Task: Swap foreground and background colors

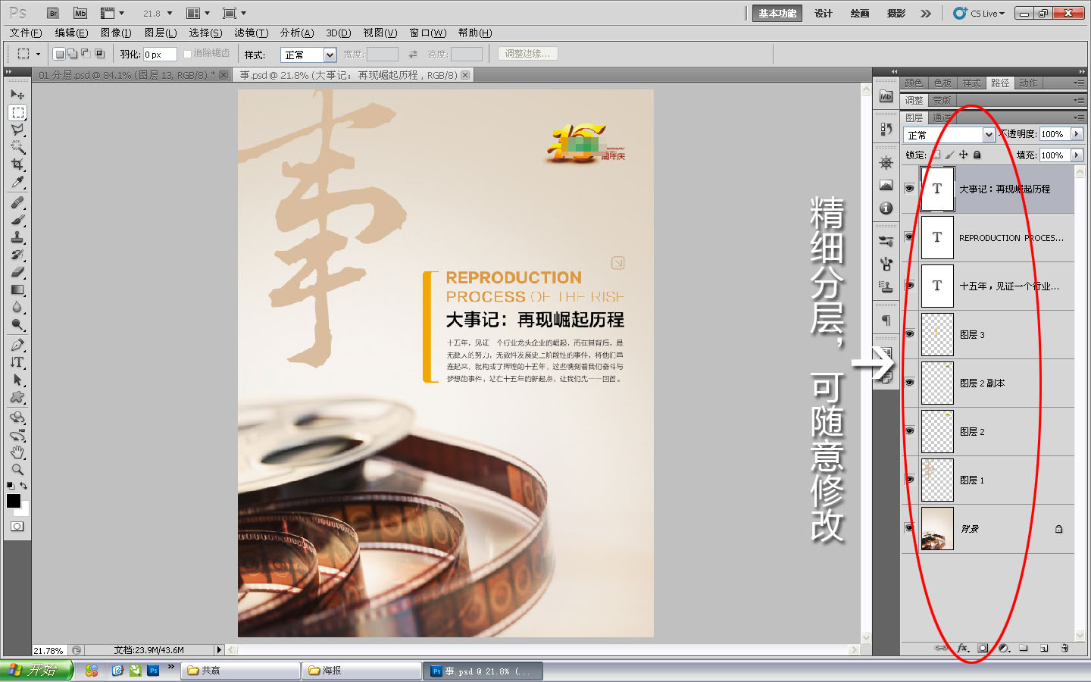Action: (x=24, y=486)
